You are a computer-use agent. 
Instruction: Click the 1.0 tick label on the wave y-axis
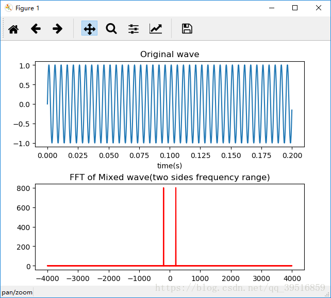point(24,66)
